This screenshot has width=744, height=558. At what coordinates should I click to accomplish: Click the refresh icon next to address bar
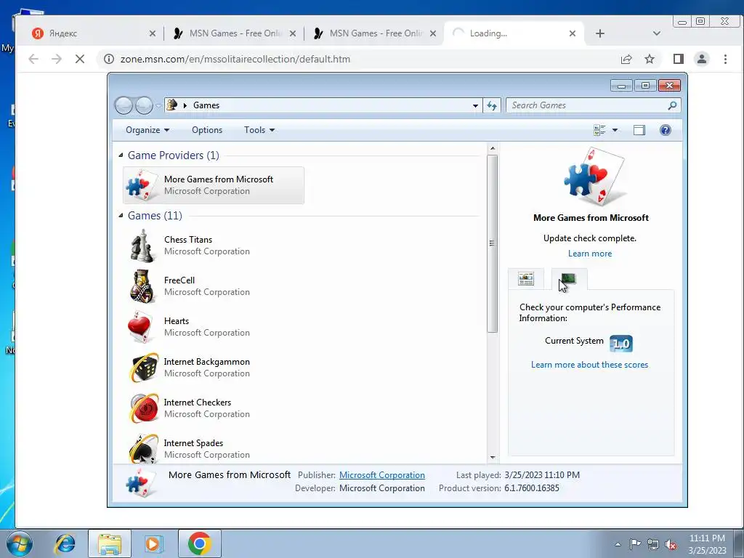click(x=492, y=105)
